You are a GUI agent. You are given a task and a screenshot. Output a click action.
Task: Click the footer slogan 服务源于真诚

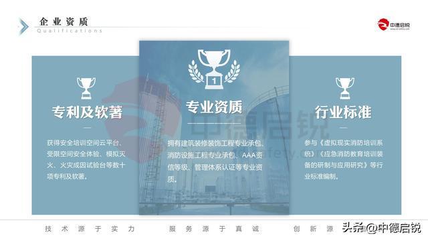pos(214,229)
